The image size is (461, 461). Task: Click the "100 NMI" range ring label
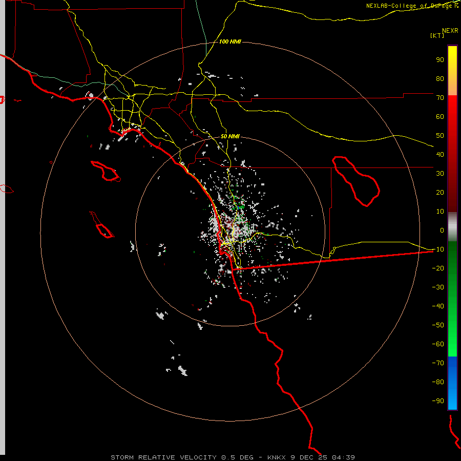(x=230, y=42)
